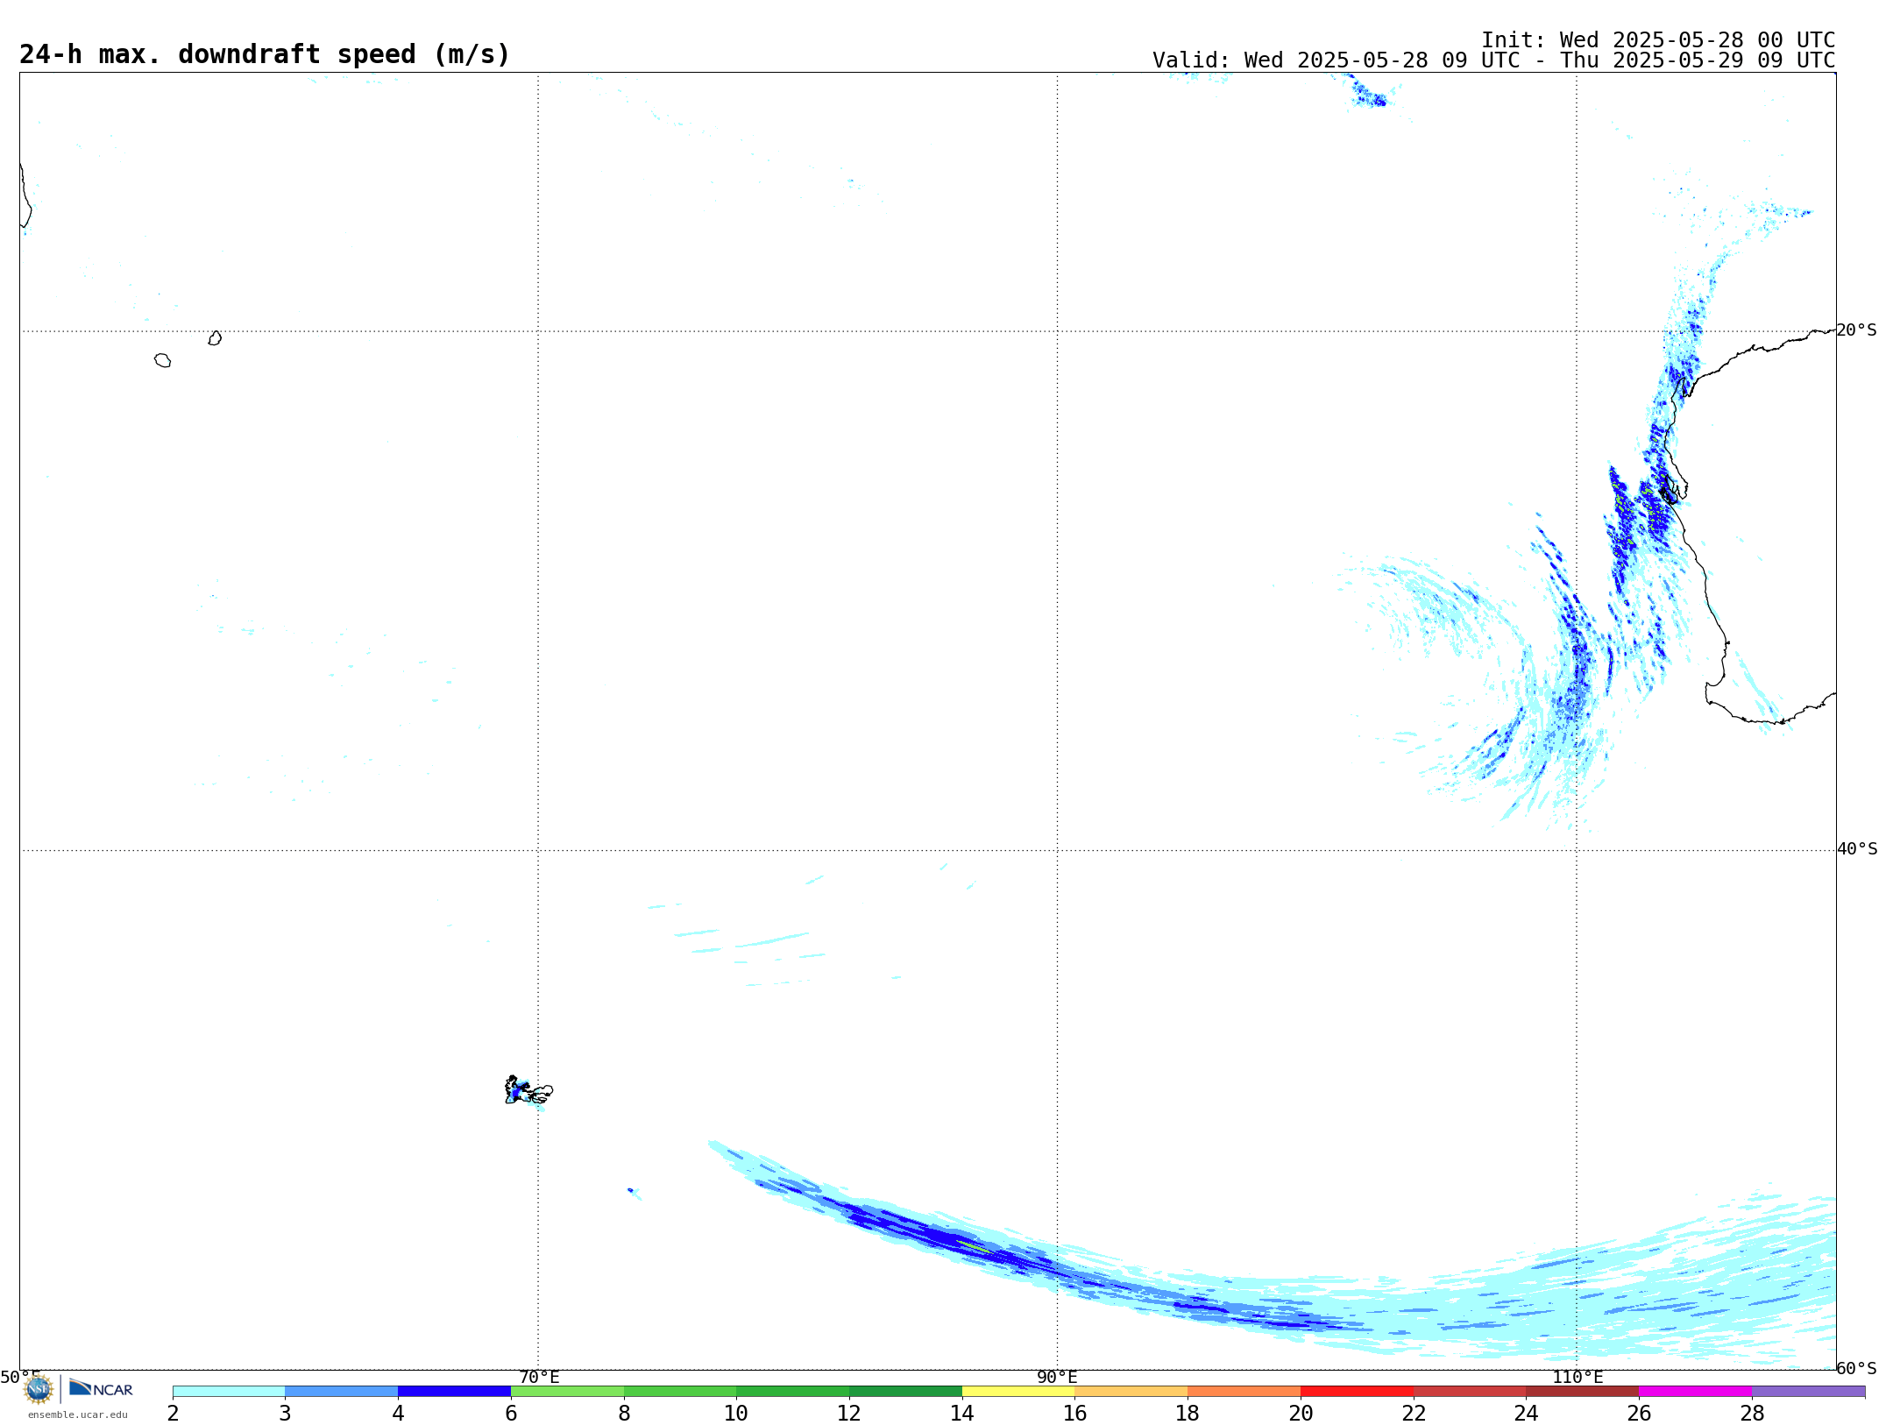Image resolution: width=1893 pixels, height=1425 pixels.
Task: Click the 90°E longitude label
Action: [1057, 1377]
